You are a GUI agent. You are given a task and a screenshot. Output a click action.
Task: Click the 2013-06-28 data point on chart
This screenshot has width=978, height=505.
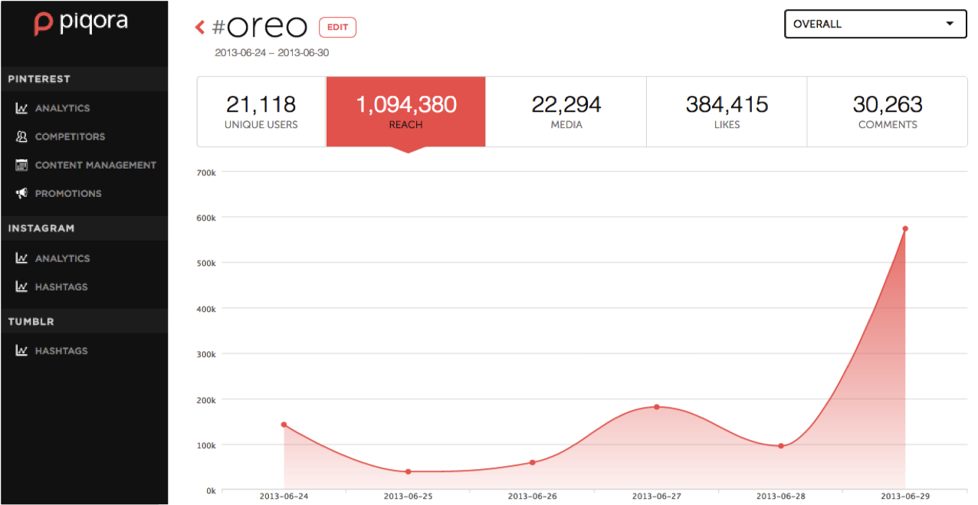point(781,446)
